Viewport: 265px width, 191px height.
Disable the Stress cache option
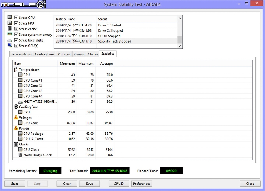(x=16, y=29)
